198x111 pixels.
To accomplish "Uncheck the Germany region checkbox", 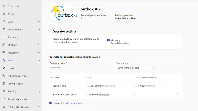I will (x=108, y=40).
